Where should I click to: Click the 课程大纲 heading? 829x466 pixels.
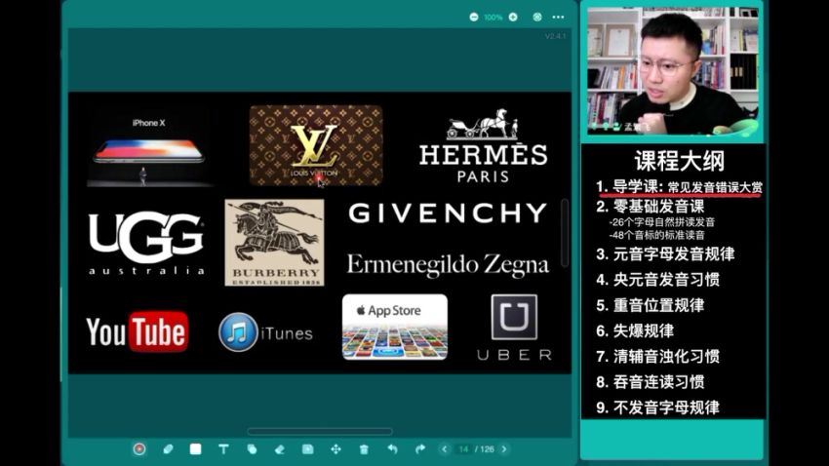[x=680, y=161]
